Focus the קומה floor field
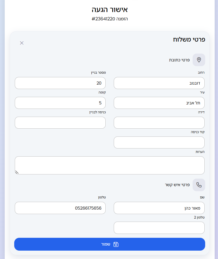 [60, 103]
